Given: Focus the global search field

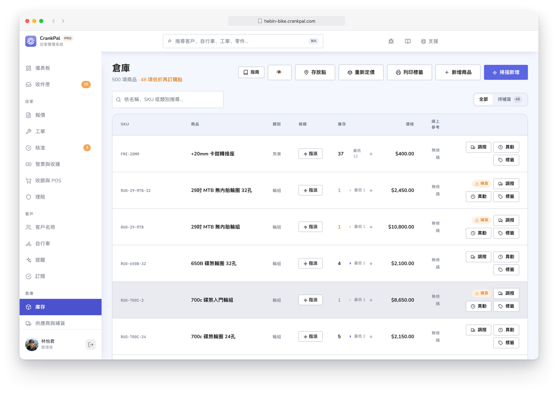Looking at the screenshot, I should pyautogui.click(x=243, y=41).
